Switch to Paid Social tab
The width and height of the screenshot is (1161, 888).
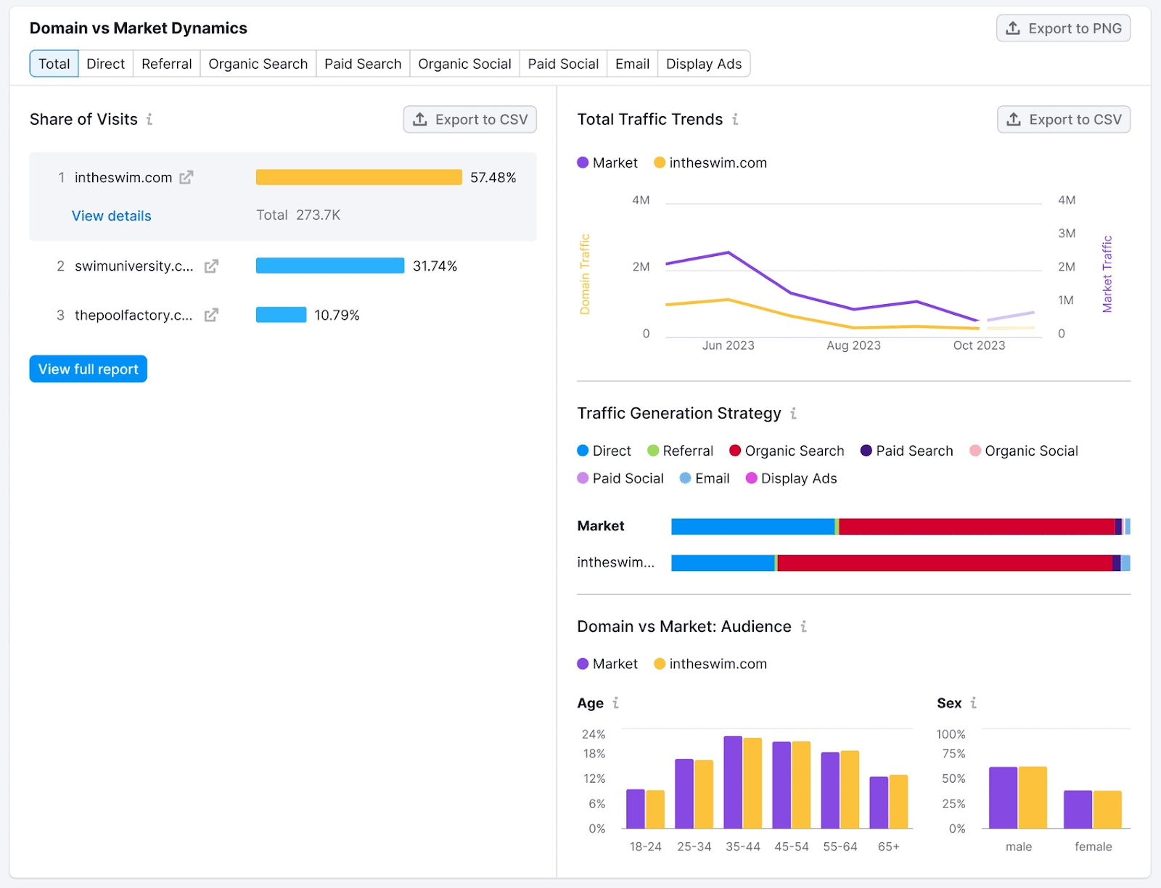[563, 64]
